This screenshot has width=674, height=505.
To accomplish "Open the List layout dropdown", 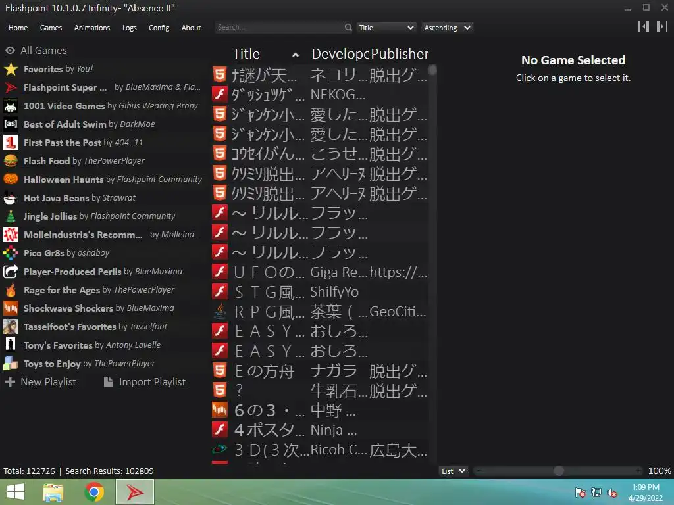I will (453, 471).
